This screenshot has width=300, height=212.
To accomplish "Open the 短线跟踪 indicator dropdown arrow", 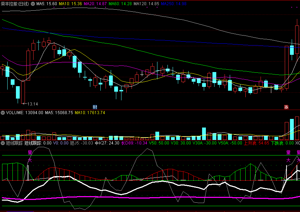I will [x=3, y=143].
